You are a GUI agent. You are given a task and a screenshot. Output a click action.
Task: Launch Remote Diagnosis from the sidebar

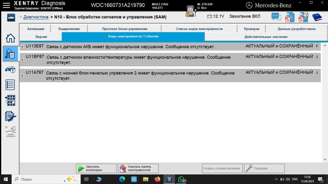click(x=10, y=132)
